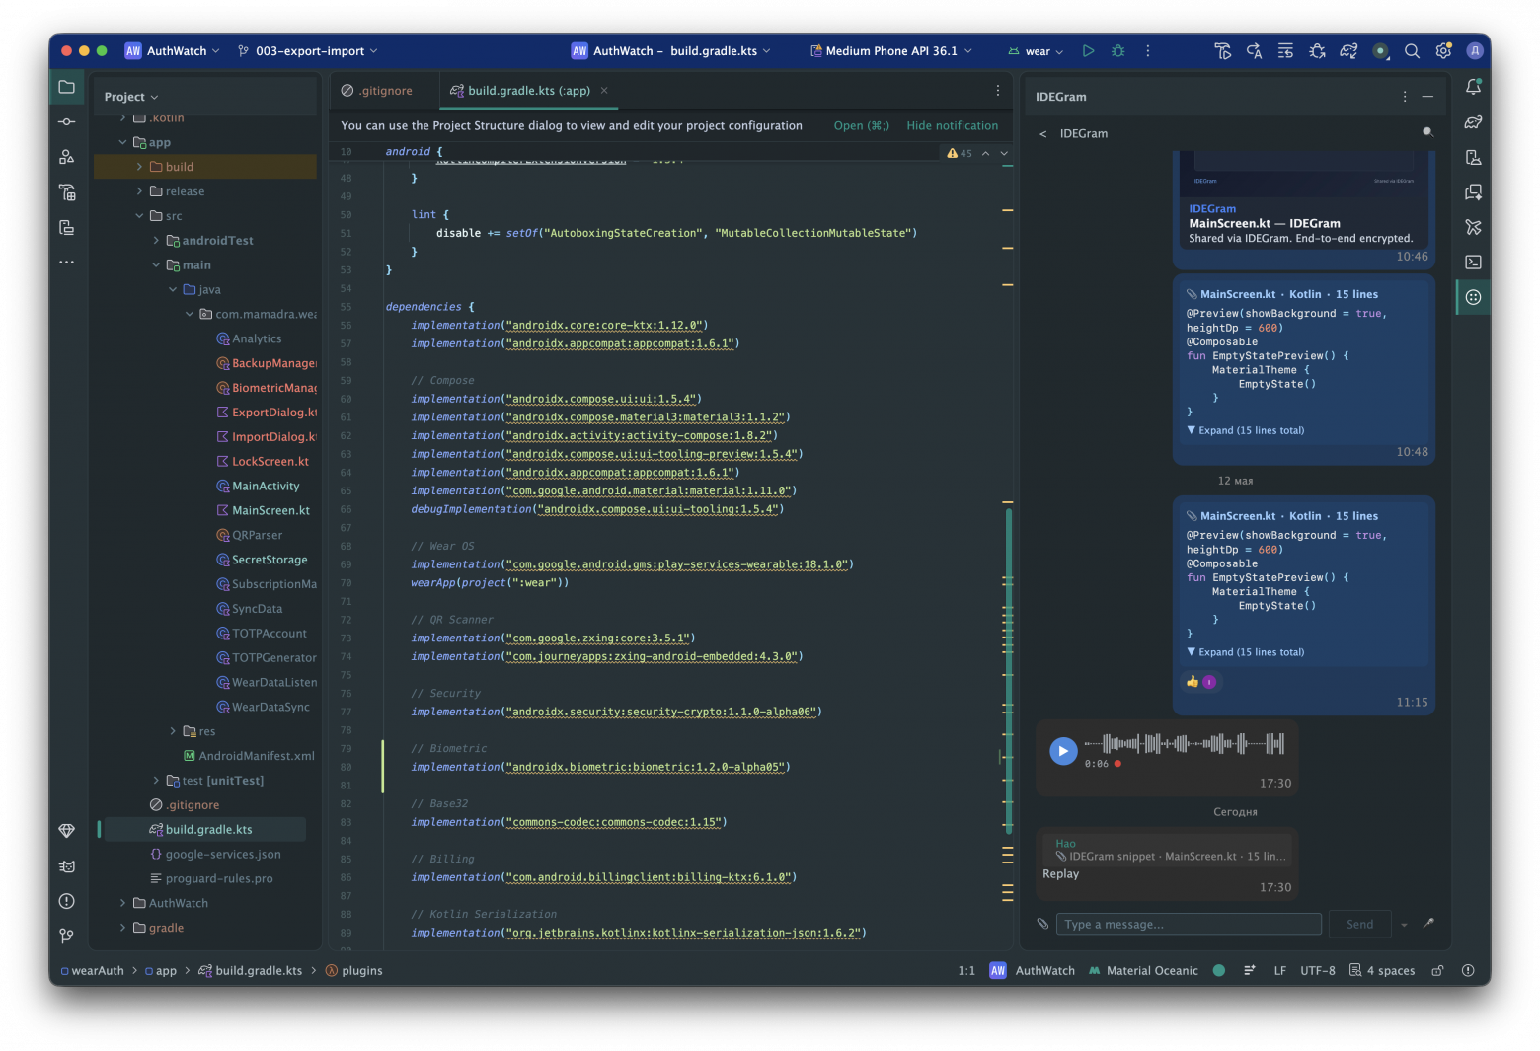Expand the gradle folder in project tree
Image resolution: width=1540 pixels, height=1051 pixels.
coord(123,928)
